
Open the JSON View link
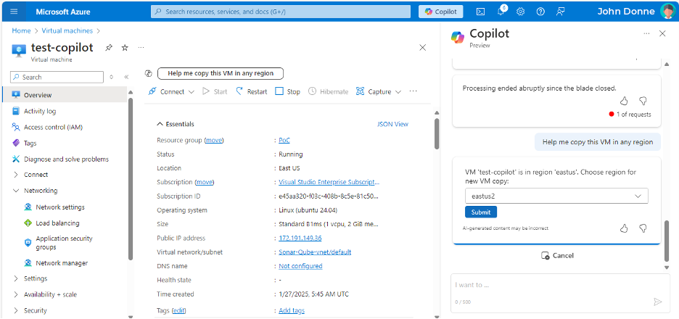pyautogui.click(x=392, y=124)
